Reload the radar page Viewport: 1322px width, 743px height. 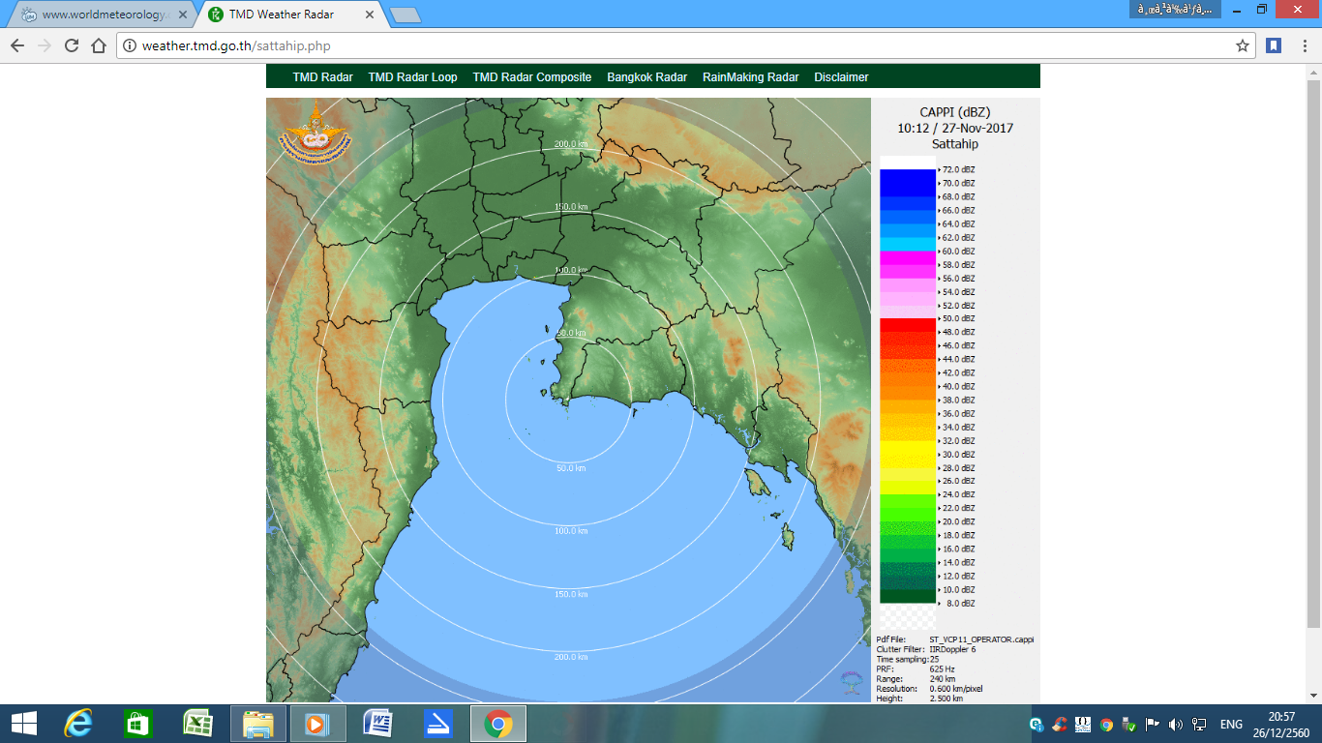coord(71,45)
